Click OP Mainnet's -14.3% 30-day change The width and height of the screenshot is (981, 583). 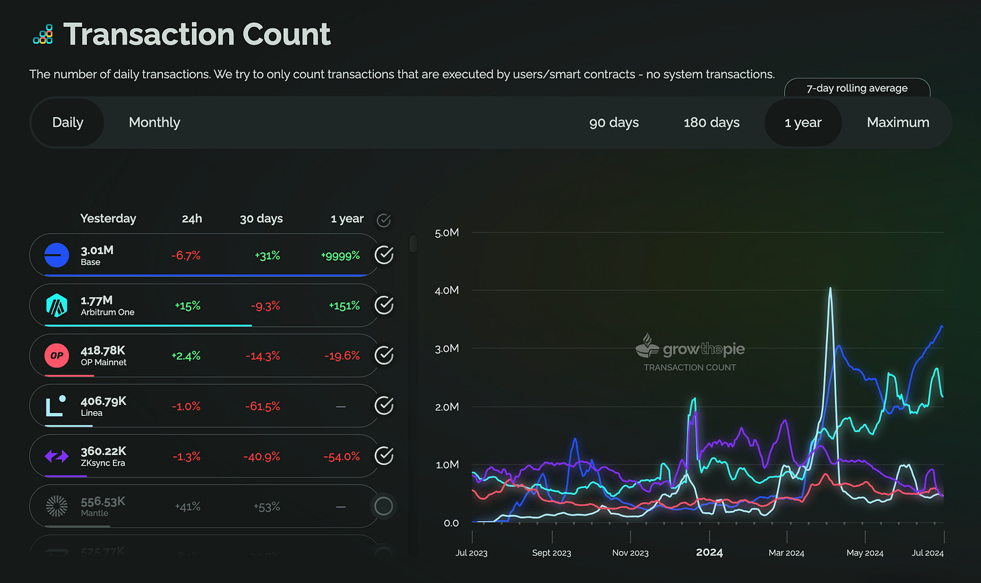coord(263,355)
